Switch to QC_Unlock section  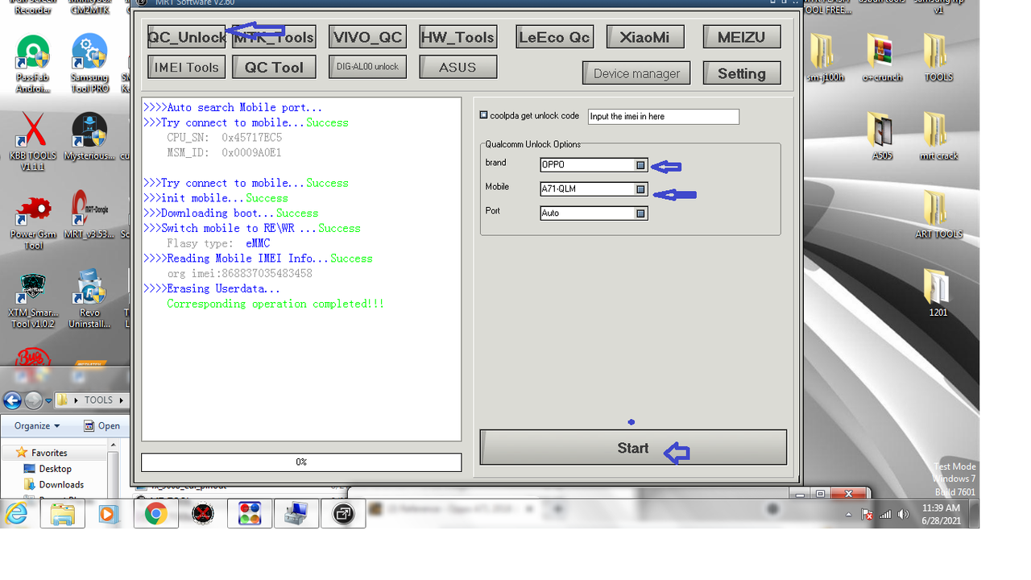(187, 37)
